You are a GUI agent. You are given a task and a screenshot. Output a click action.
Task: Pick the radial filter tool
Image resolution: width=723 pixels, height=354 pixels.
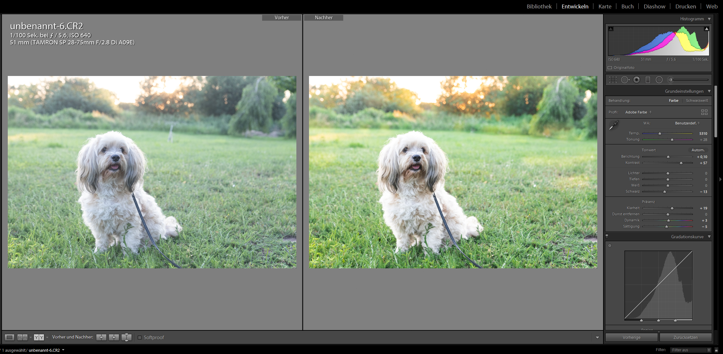pyautogui.click(x=659, y=80)
